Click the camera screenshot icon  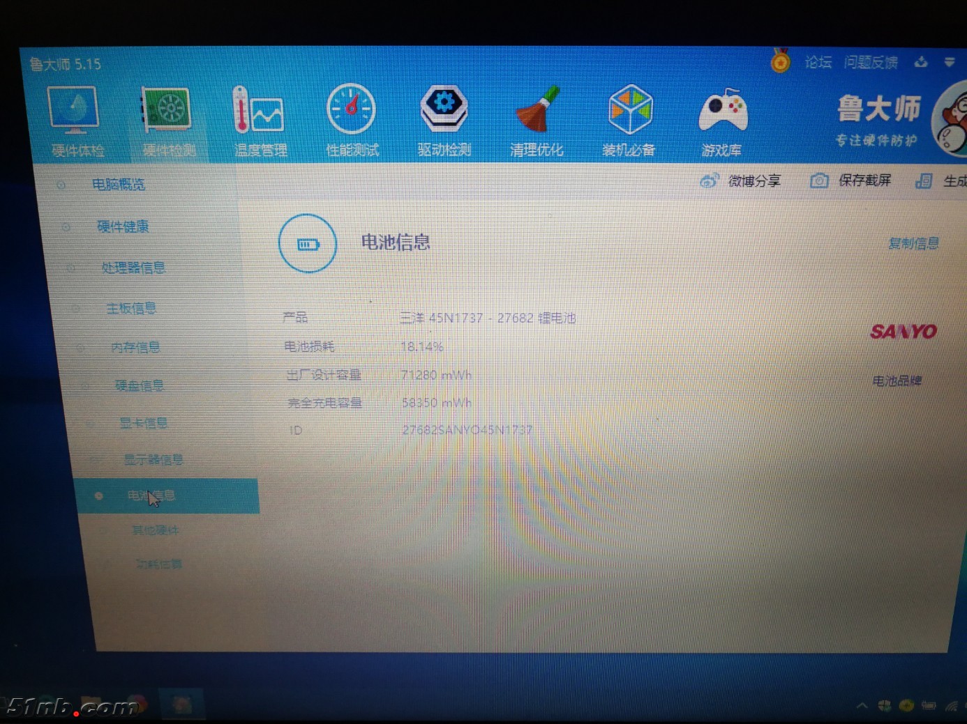[x=819, y=181]
